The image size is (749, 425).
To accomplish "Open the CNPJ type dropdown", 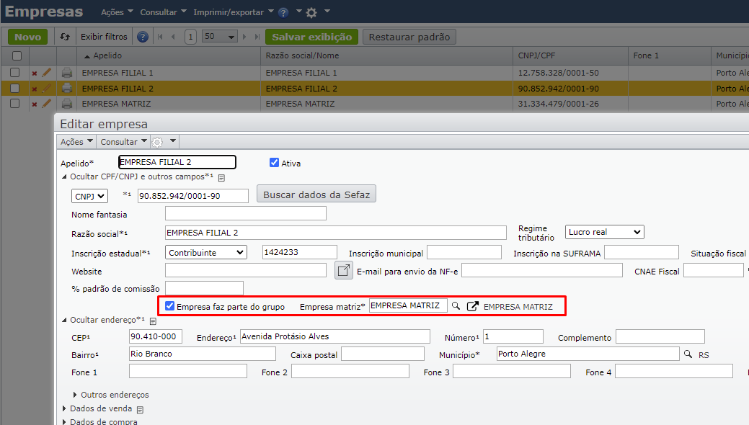I will click(90, 196).
